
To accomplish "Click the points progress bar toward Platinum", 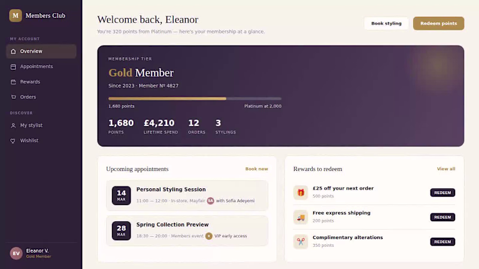I will point(195,99).
